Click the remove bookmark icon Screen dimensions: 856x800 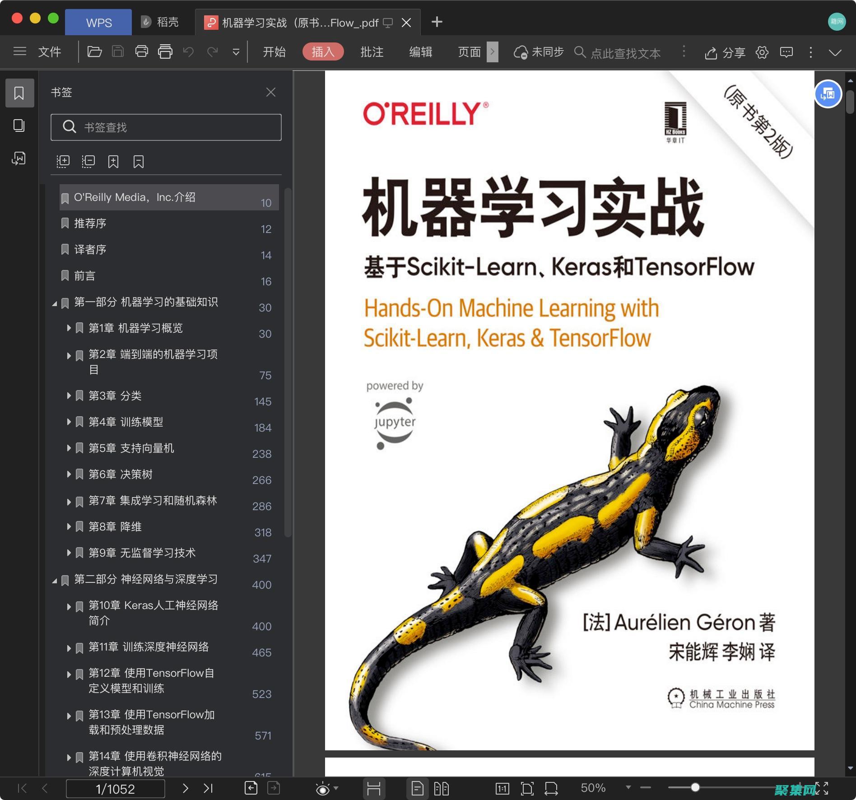click(x=139, y=161)
